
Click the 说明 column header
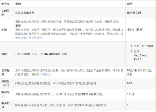(x=18, y=4)
